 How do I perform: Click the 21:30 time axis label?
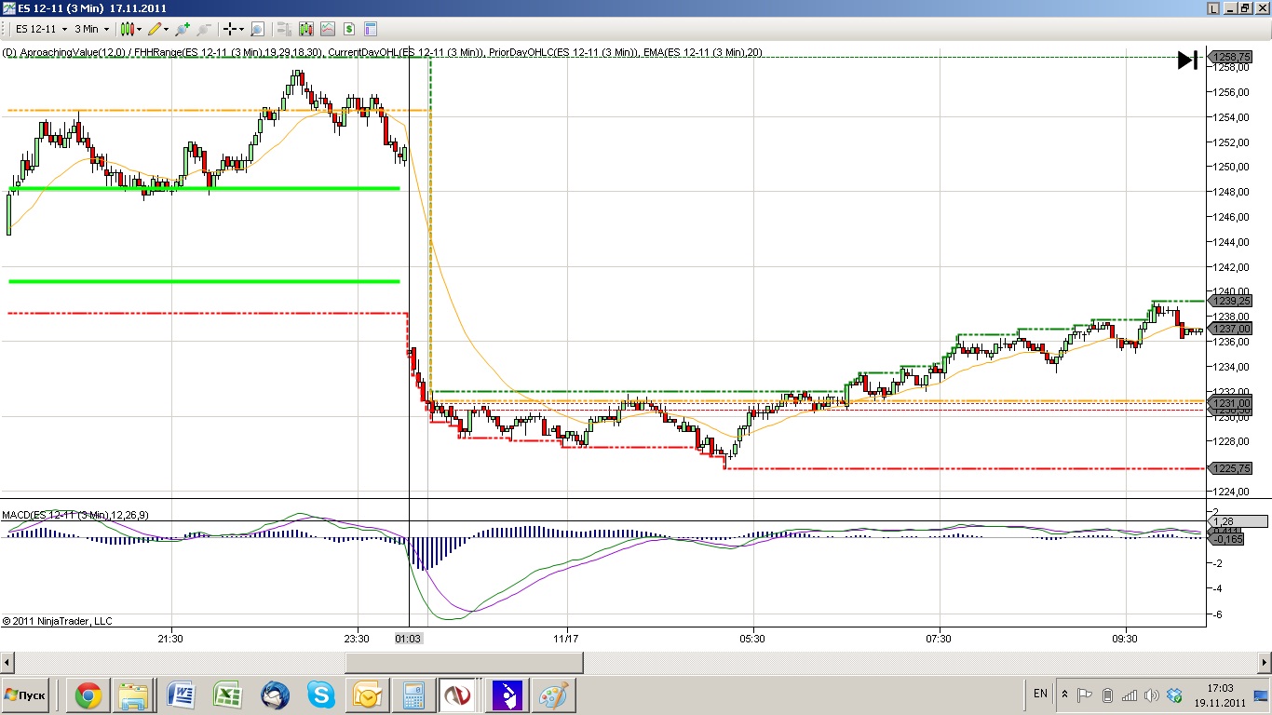[x=170, y=639]
